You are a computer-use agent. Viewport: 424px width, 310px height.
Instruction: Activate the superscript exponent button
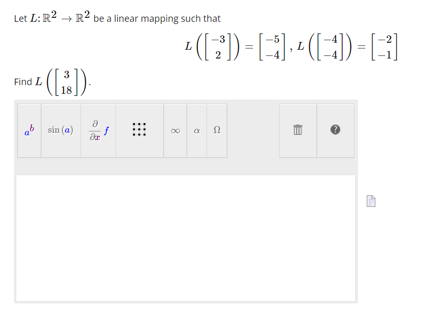[x=28, y=130]
